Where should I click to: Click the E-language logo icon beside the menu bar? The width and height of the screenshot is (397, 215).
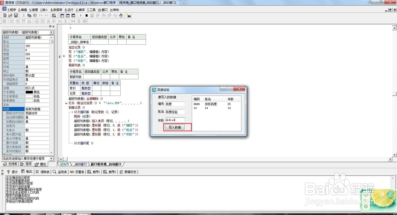(4, 9)
